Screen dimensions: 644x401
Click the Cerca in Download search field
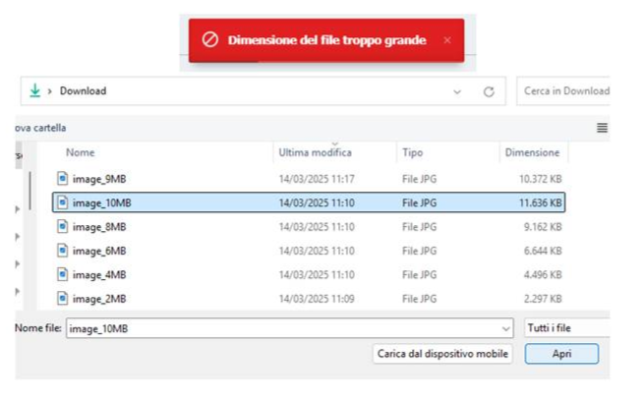564,91
